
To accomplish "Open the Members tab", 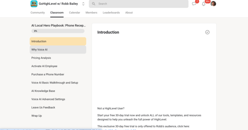I will tap(91, 13).
